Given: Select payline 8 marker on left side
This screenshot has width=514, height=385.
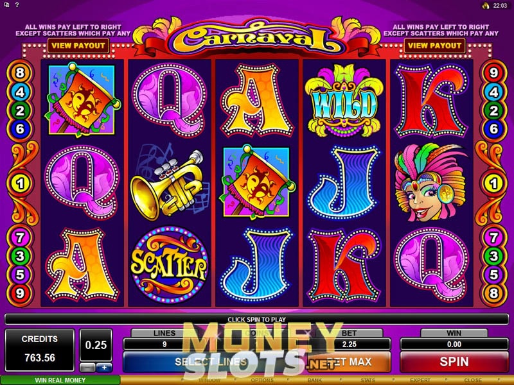Looking at the screenshot, I should pos(20,73).
